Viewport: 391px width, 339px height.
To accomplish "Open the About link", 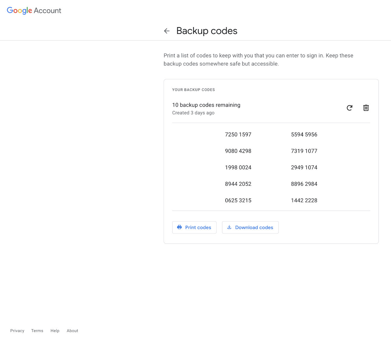I will point(72,331).
